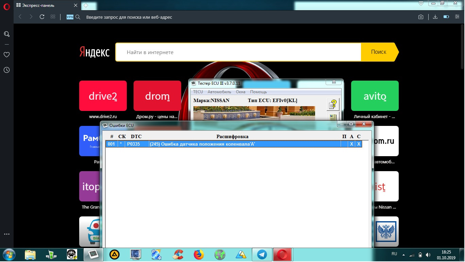Click the Расшифровка column header
The height and width of the screenshot is (262, 465).
(x=232, y=136)
